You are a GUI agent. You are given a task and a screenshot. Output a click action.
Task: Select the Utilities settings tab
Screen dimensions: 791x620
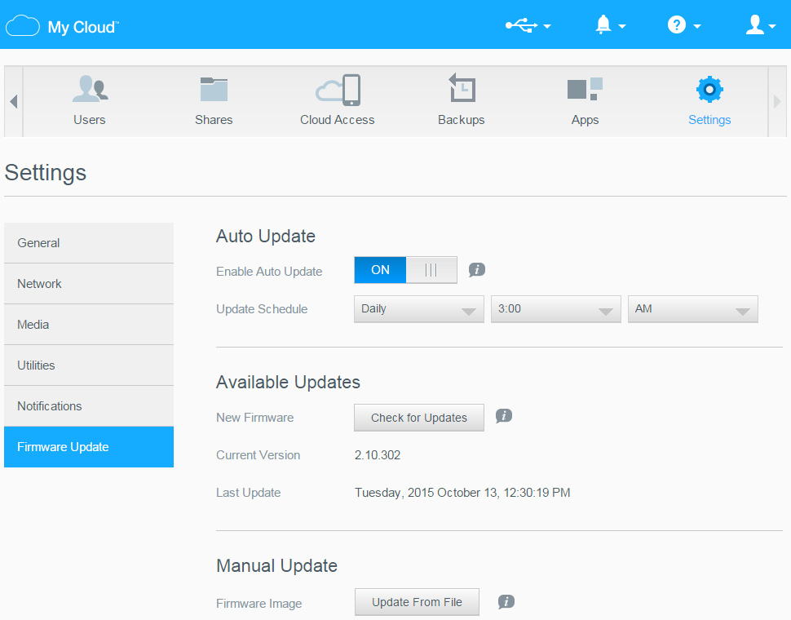pos(89,365)
